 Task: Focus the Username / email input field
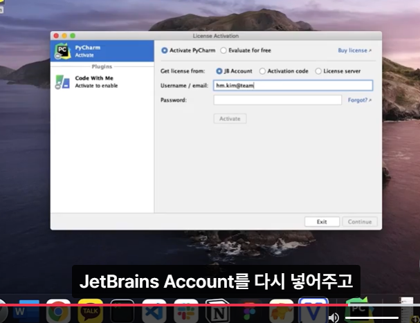[x=293, y=86]
